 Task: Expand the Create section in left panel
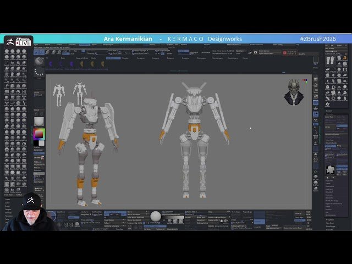pos(8,199)
